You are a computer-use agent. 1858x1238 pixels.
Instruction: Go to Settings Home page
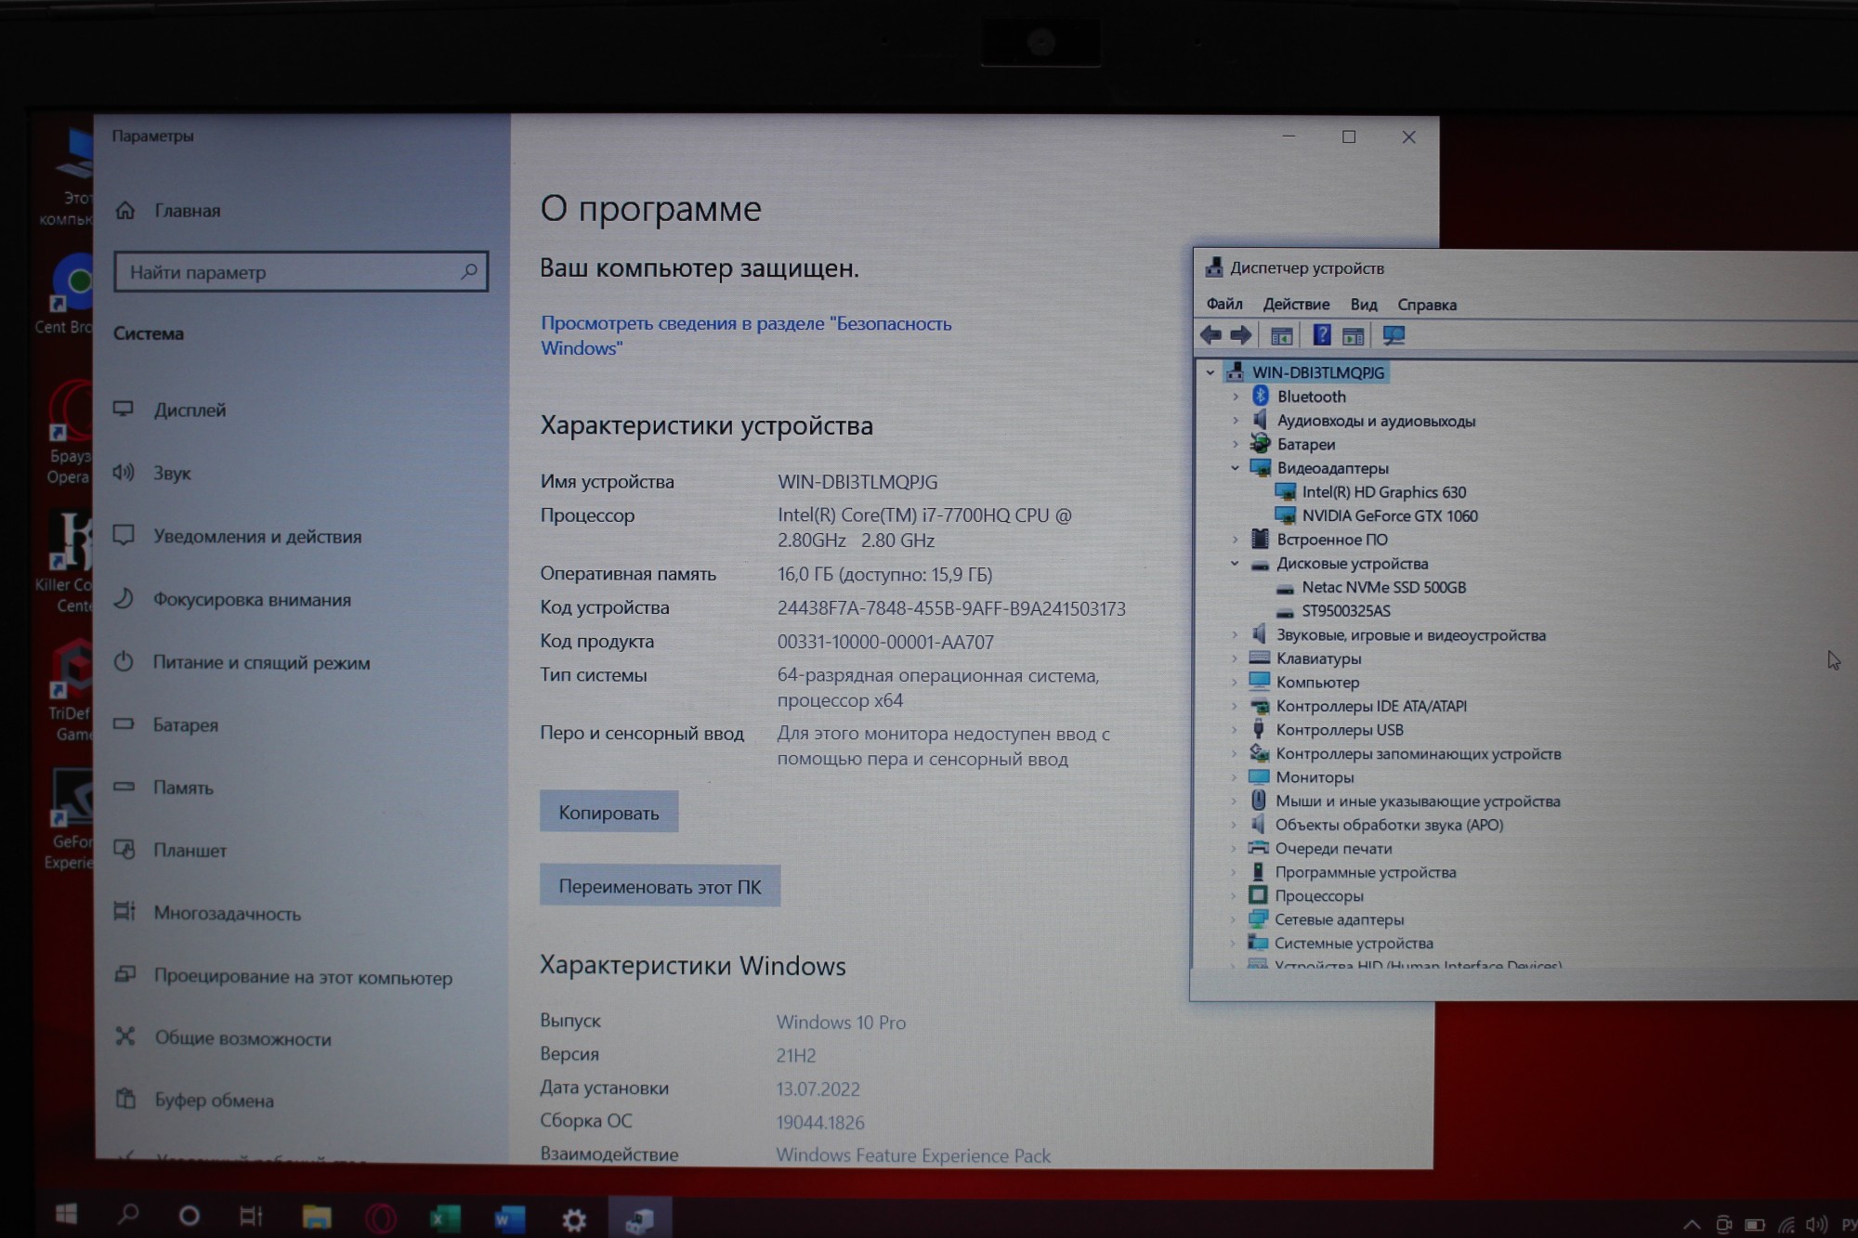187,211
